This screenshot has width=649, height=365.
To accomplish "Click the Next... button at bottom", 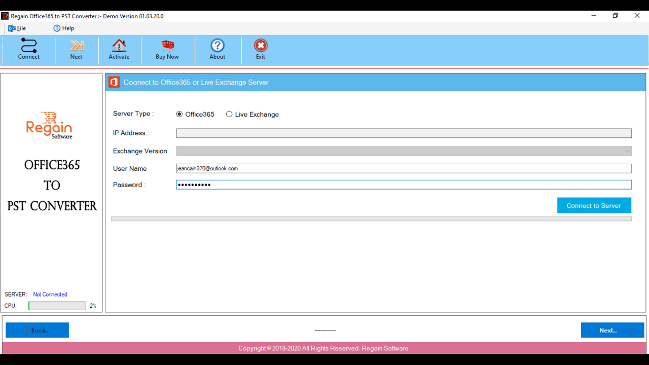I will click(x=612, y=330).
